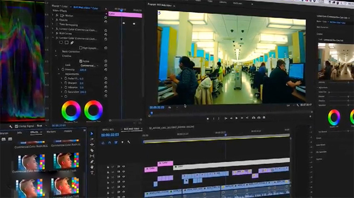
Task: Toggle Vibrance animation stopwatch
Action: coord(66,87)
